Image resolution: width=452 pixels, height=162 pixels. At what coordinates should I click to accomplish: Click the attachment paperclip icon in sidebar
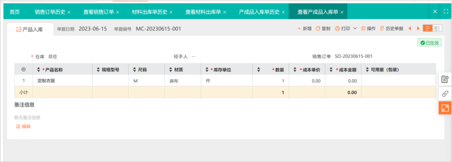click(445, 93)
